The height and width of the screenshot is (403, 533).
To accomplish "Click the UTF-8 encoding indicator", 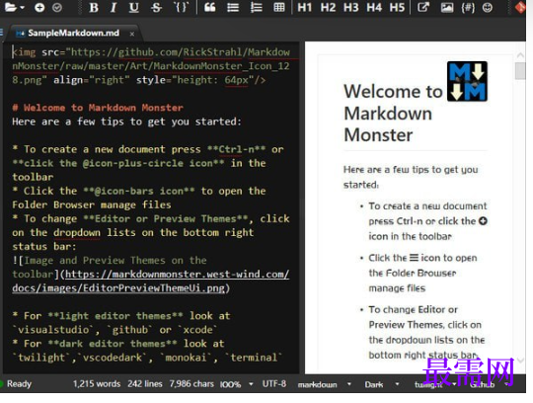I will click(274, 383).
